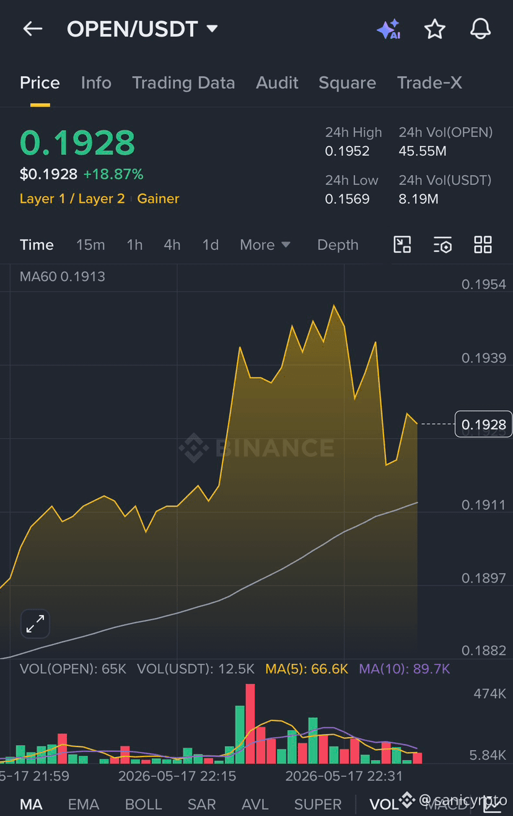Open price alerts bell icon
Image resolution: width=513 pixels, height=816 pixels.
coord(481,29)
